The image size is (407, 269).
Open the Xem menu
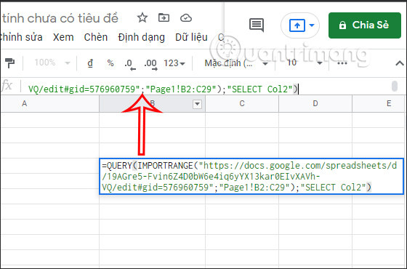[63, 37]
